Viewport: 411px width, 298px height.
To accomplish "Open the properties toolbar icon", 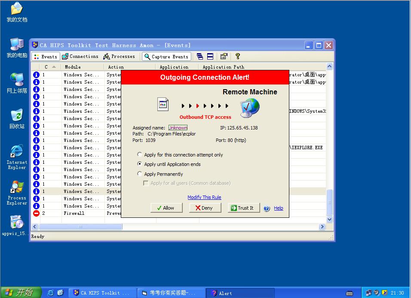I will (224, 56).
